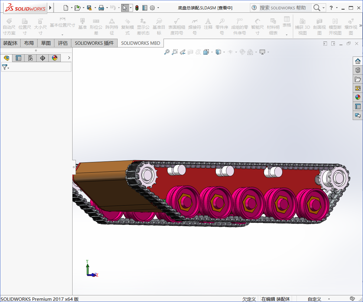
Task: Toggle the Select arrow cursor tool
Action: (125, 8)
